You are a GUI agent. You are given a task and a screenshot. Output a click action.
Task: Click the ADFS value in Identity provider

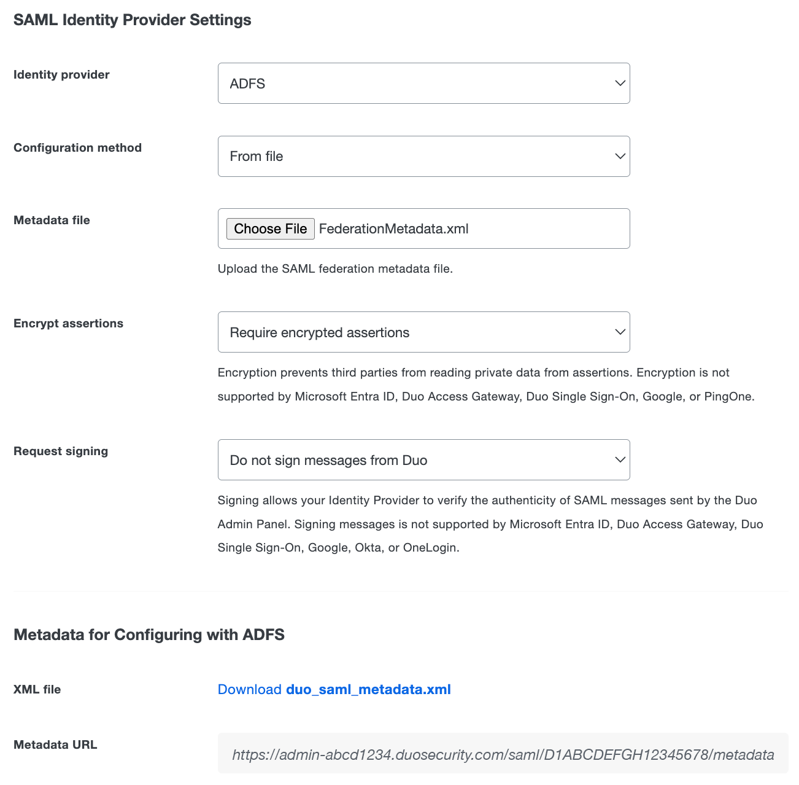247,83
